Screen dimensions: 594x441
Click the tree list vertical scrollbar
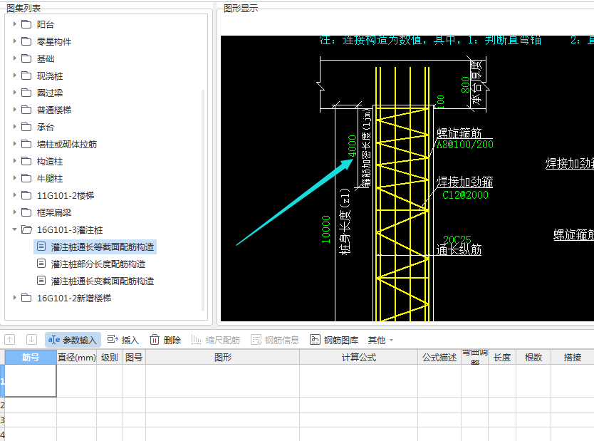click(x=203, y=200)
